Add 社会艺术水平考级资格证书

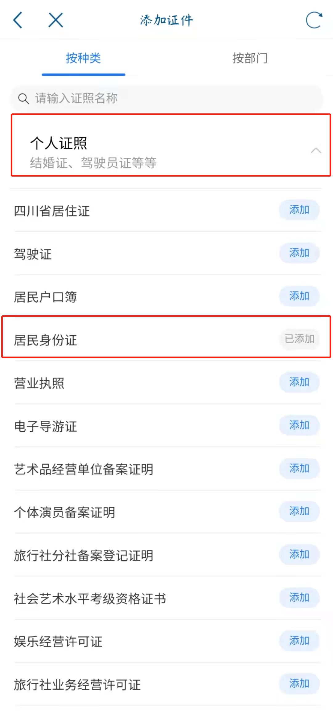[299, 598]
